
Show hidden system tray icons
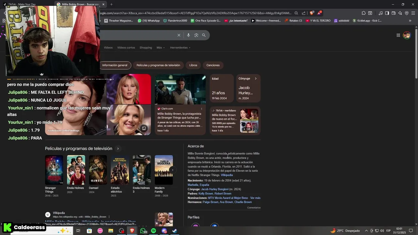click(366, 231)
